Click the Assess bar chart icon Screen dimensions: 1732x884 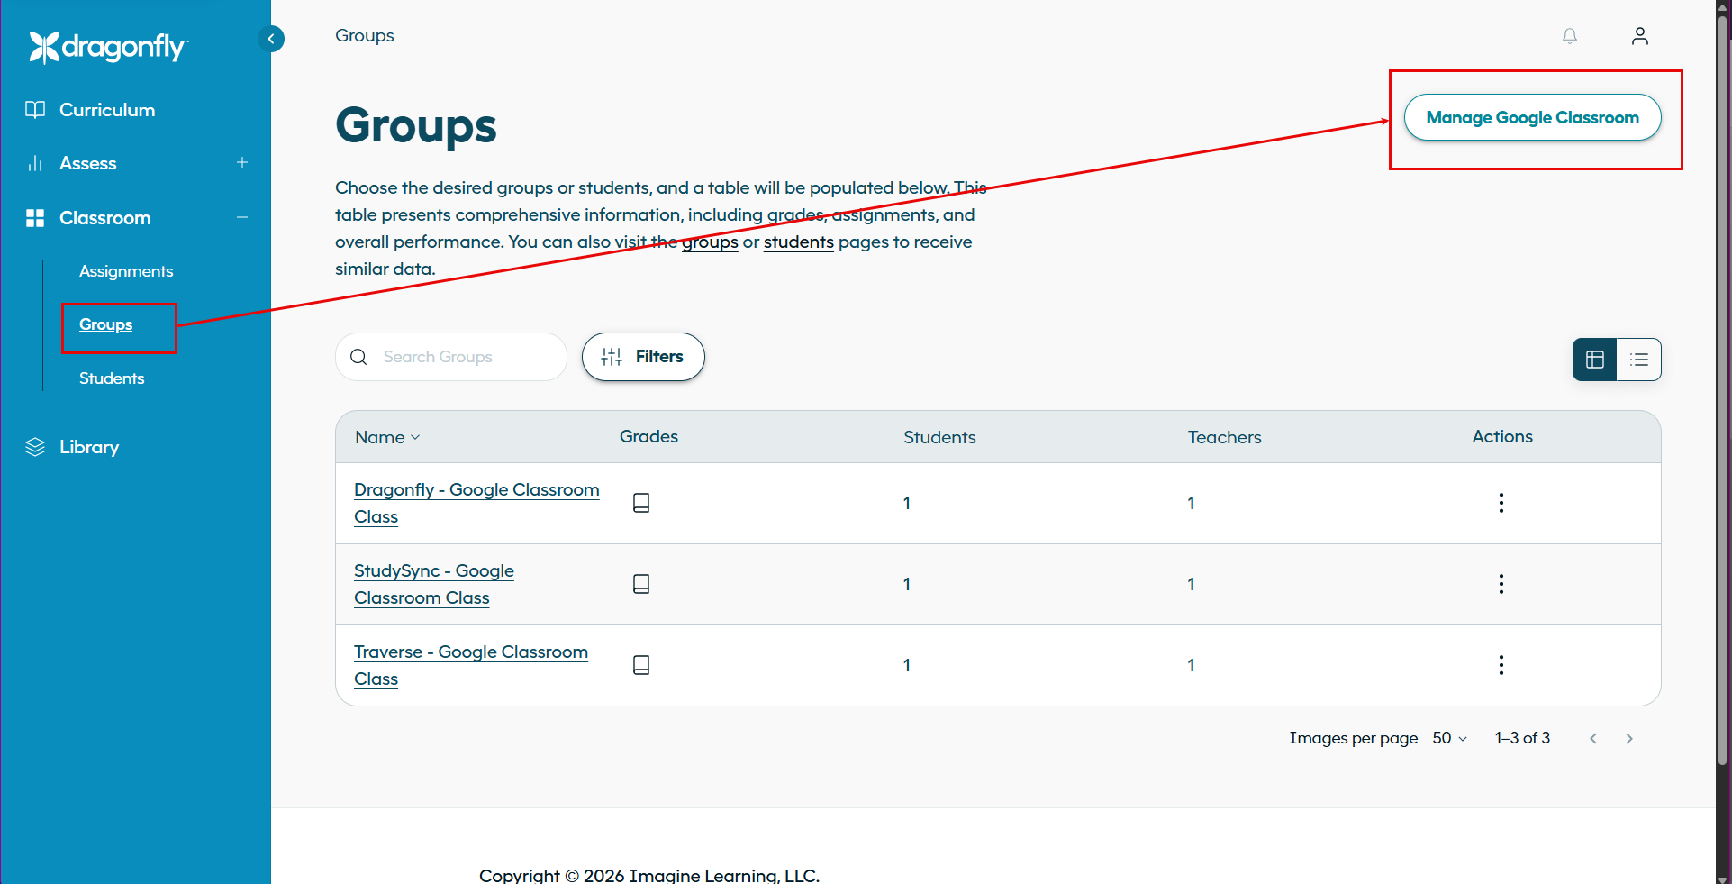35,163
